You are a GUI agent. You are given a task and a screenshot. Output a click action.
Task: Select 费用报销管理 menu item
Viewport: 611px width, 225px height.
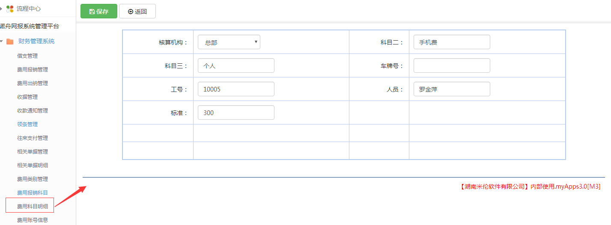(x=33, y=69)
